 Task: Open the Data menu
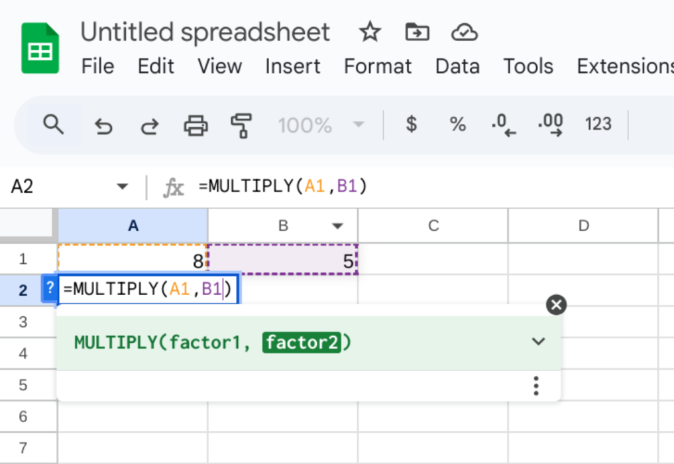pos(457,66)
